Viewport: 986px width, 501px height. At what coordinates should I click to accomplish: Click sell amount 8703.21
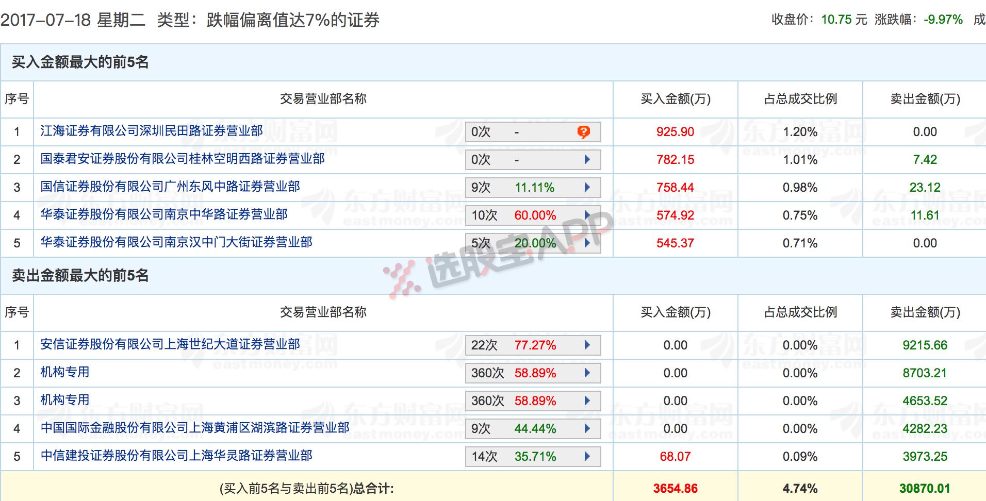pos(925,373)
